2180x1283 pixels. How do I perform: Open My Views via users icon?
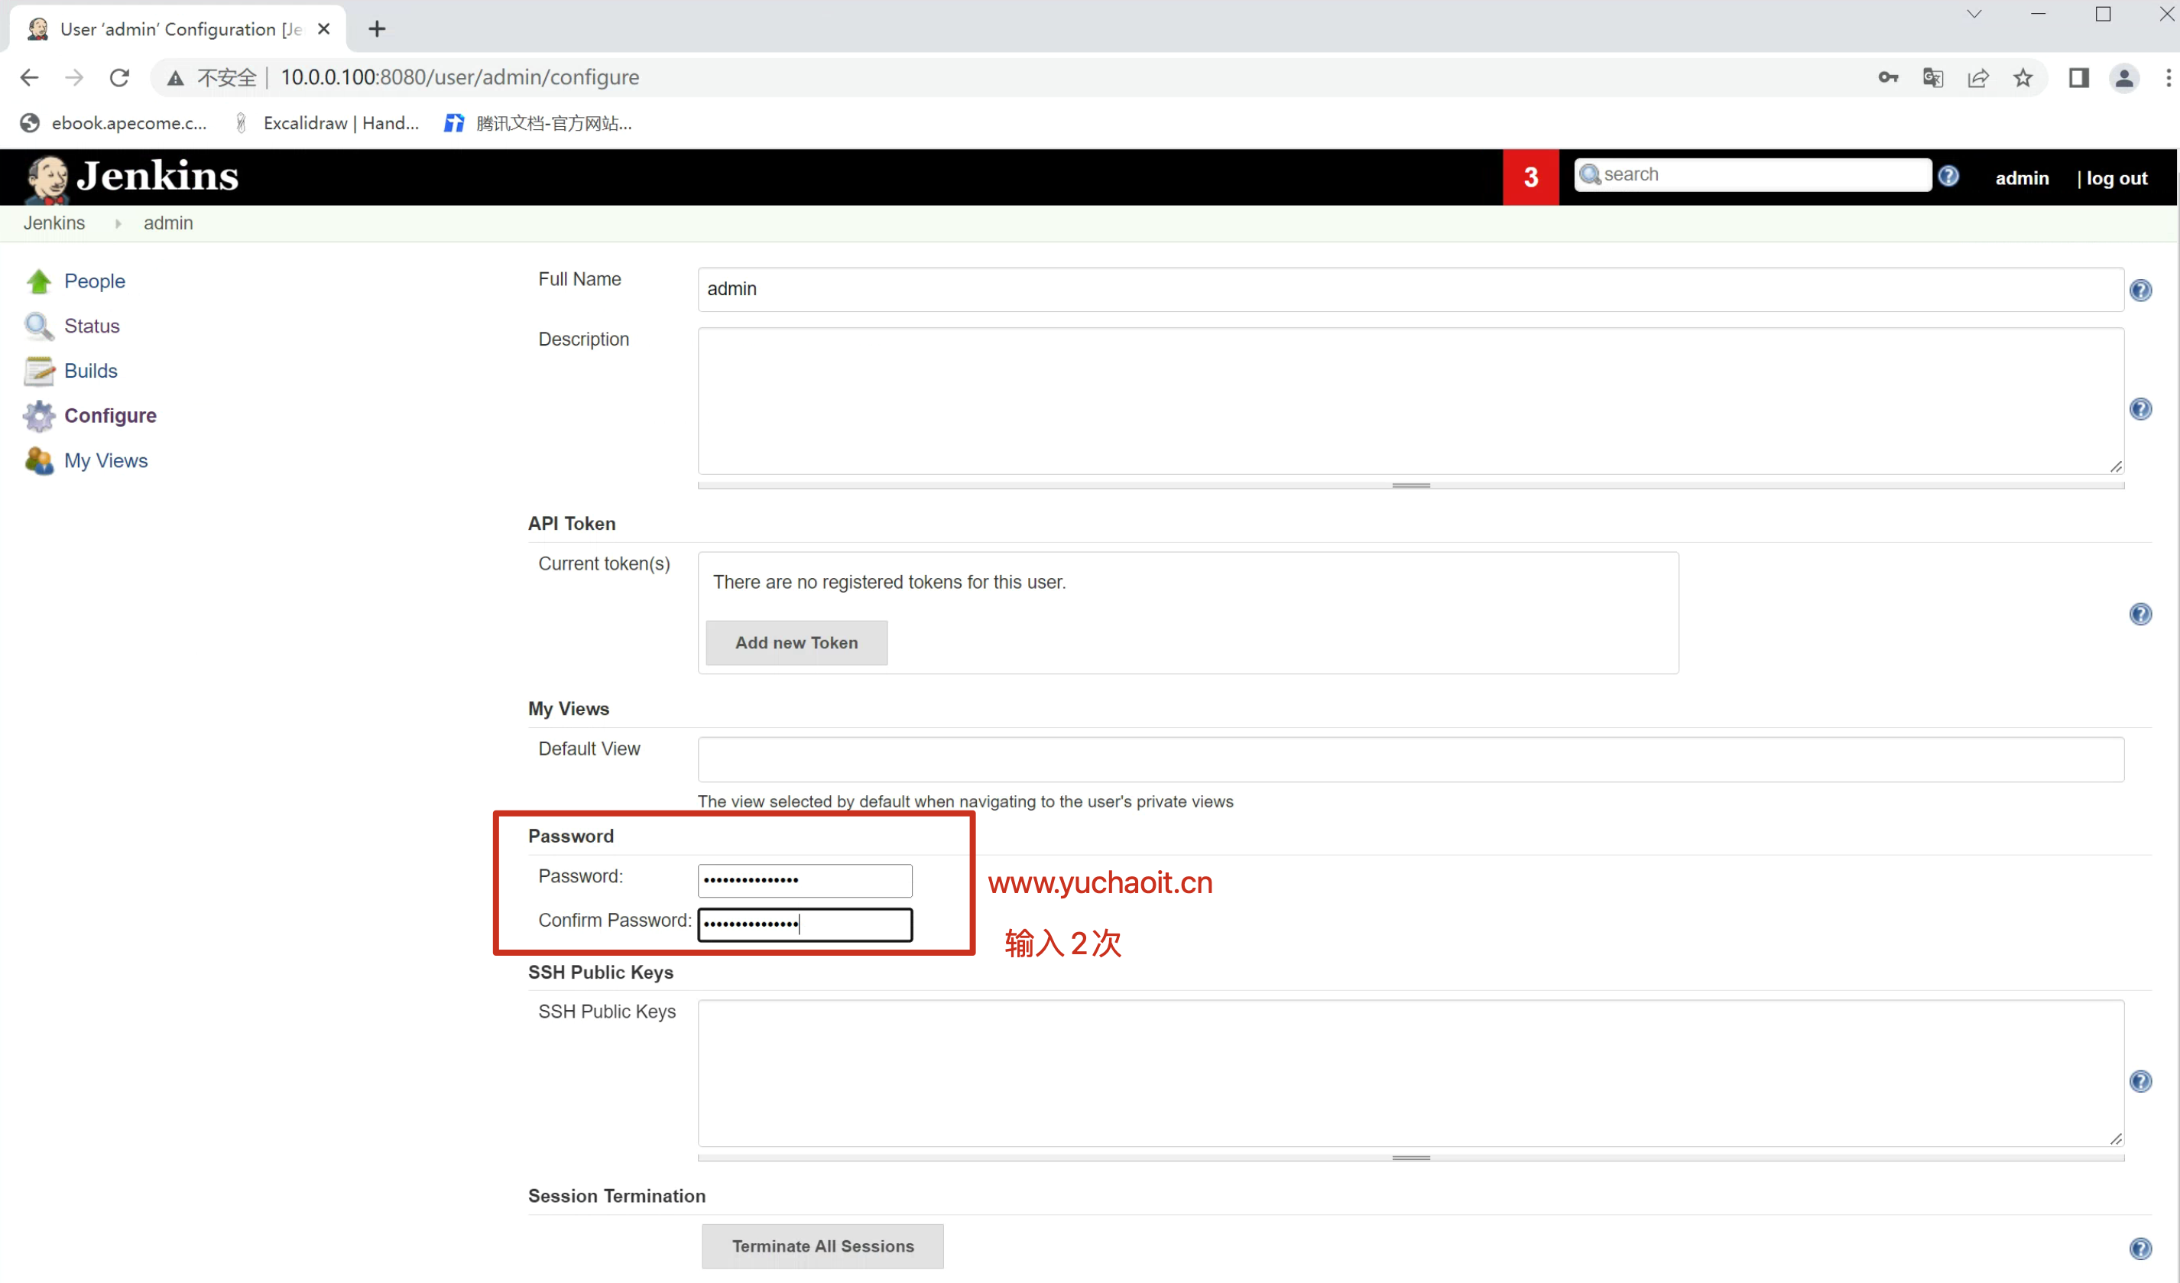(38, 461)
